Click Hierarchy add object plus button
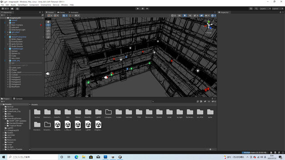The width and height of the screenshot is (285, 160). pos(3,15)
